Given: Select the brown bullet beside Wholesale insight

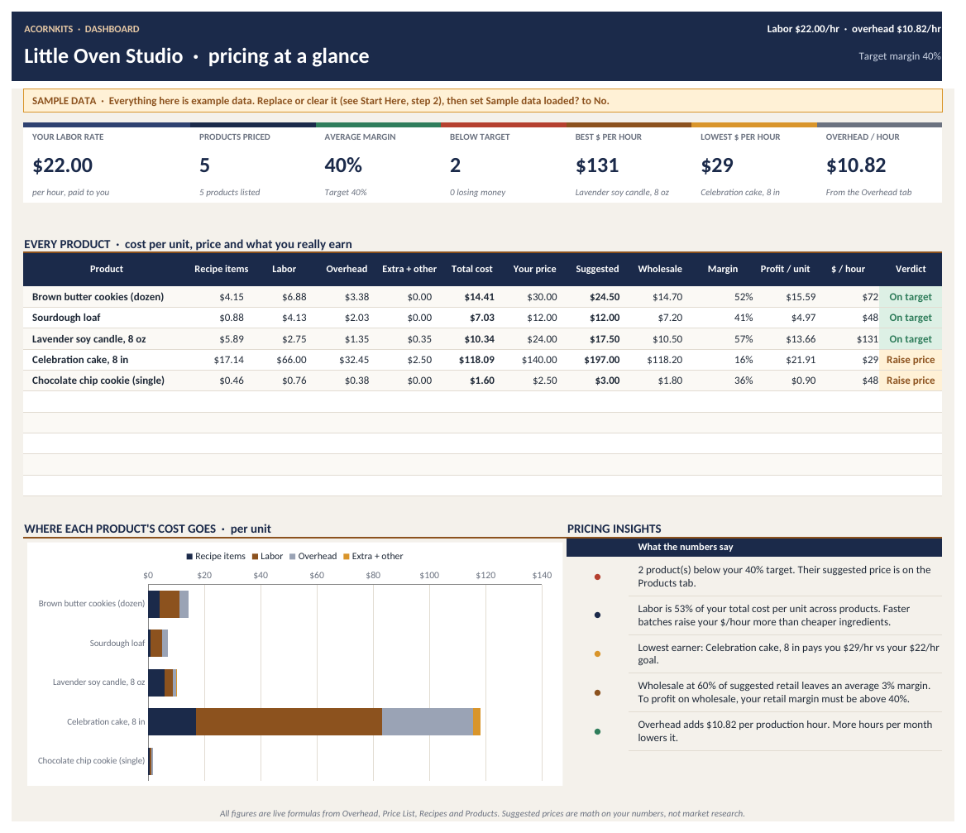Looking at the screenshot, I should [x=597, y=692].
